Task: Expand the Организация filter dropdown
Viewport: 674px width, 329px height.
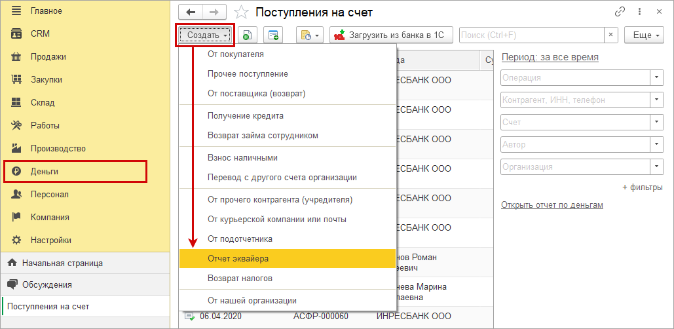Action: (x=656, y=166)
